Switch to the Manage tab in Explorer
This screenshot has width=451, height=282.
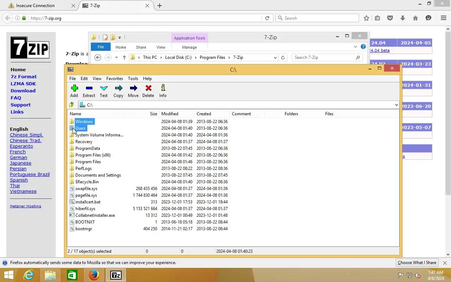coord(190,47)
